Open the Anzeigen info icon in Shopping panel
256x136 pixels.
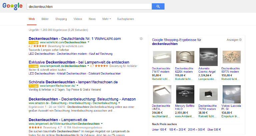tap(240, 40)
